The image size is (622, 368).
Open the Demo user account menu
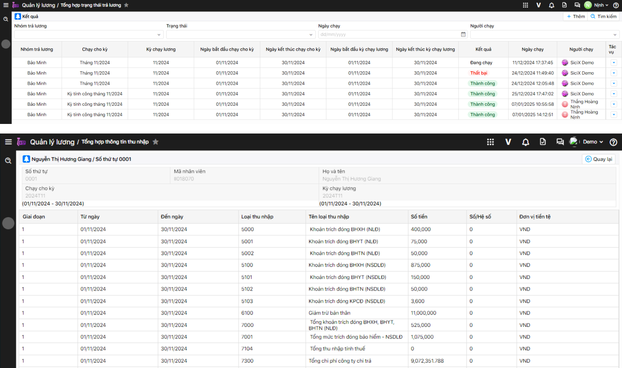[x=592, y=142]
